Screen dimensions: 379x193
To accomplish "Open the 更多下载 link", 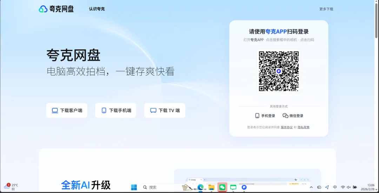I will [326, 9].
